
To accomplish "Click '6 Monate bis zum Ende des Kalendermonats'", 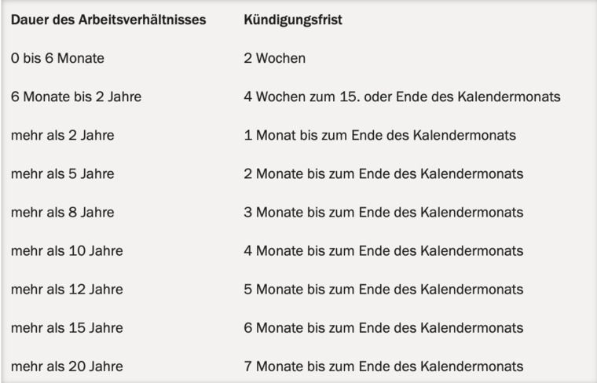I will [x=383, y=328].
